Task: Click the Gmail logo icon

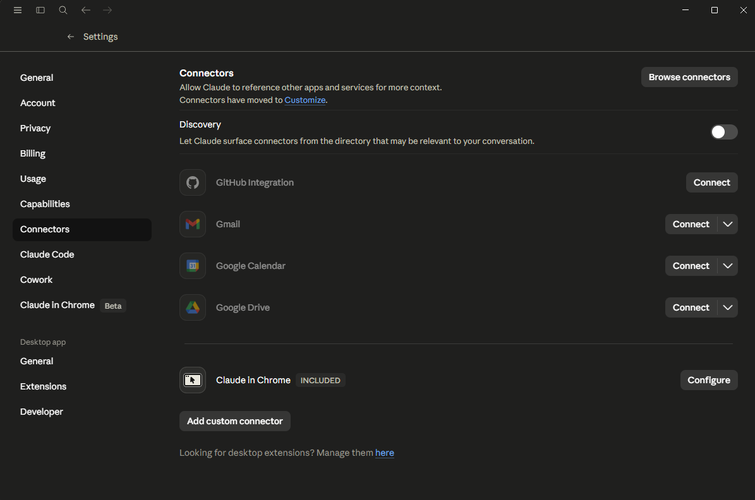Action: [193, 224]
